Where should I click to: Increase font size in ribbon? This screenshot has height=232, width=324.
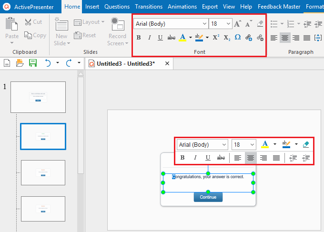point(238,24)
